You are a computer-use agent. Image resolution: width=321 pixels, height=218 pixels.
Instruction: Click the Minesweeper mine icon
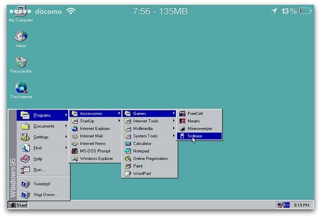tap(182, 128)
